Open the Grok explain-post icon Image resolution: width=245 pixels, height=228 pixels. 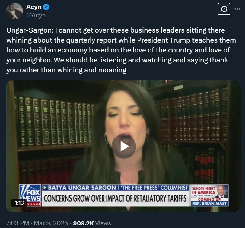tap(224, 9)
